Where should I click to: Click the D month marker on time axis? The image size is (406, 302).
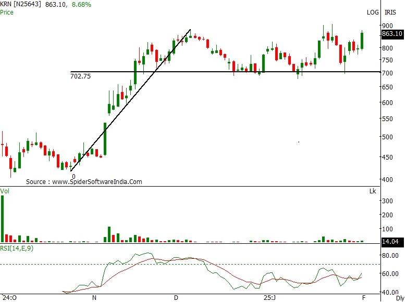176,298
